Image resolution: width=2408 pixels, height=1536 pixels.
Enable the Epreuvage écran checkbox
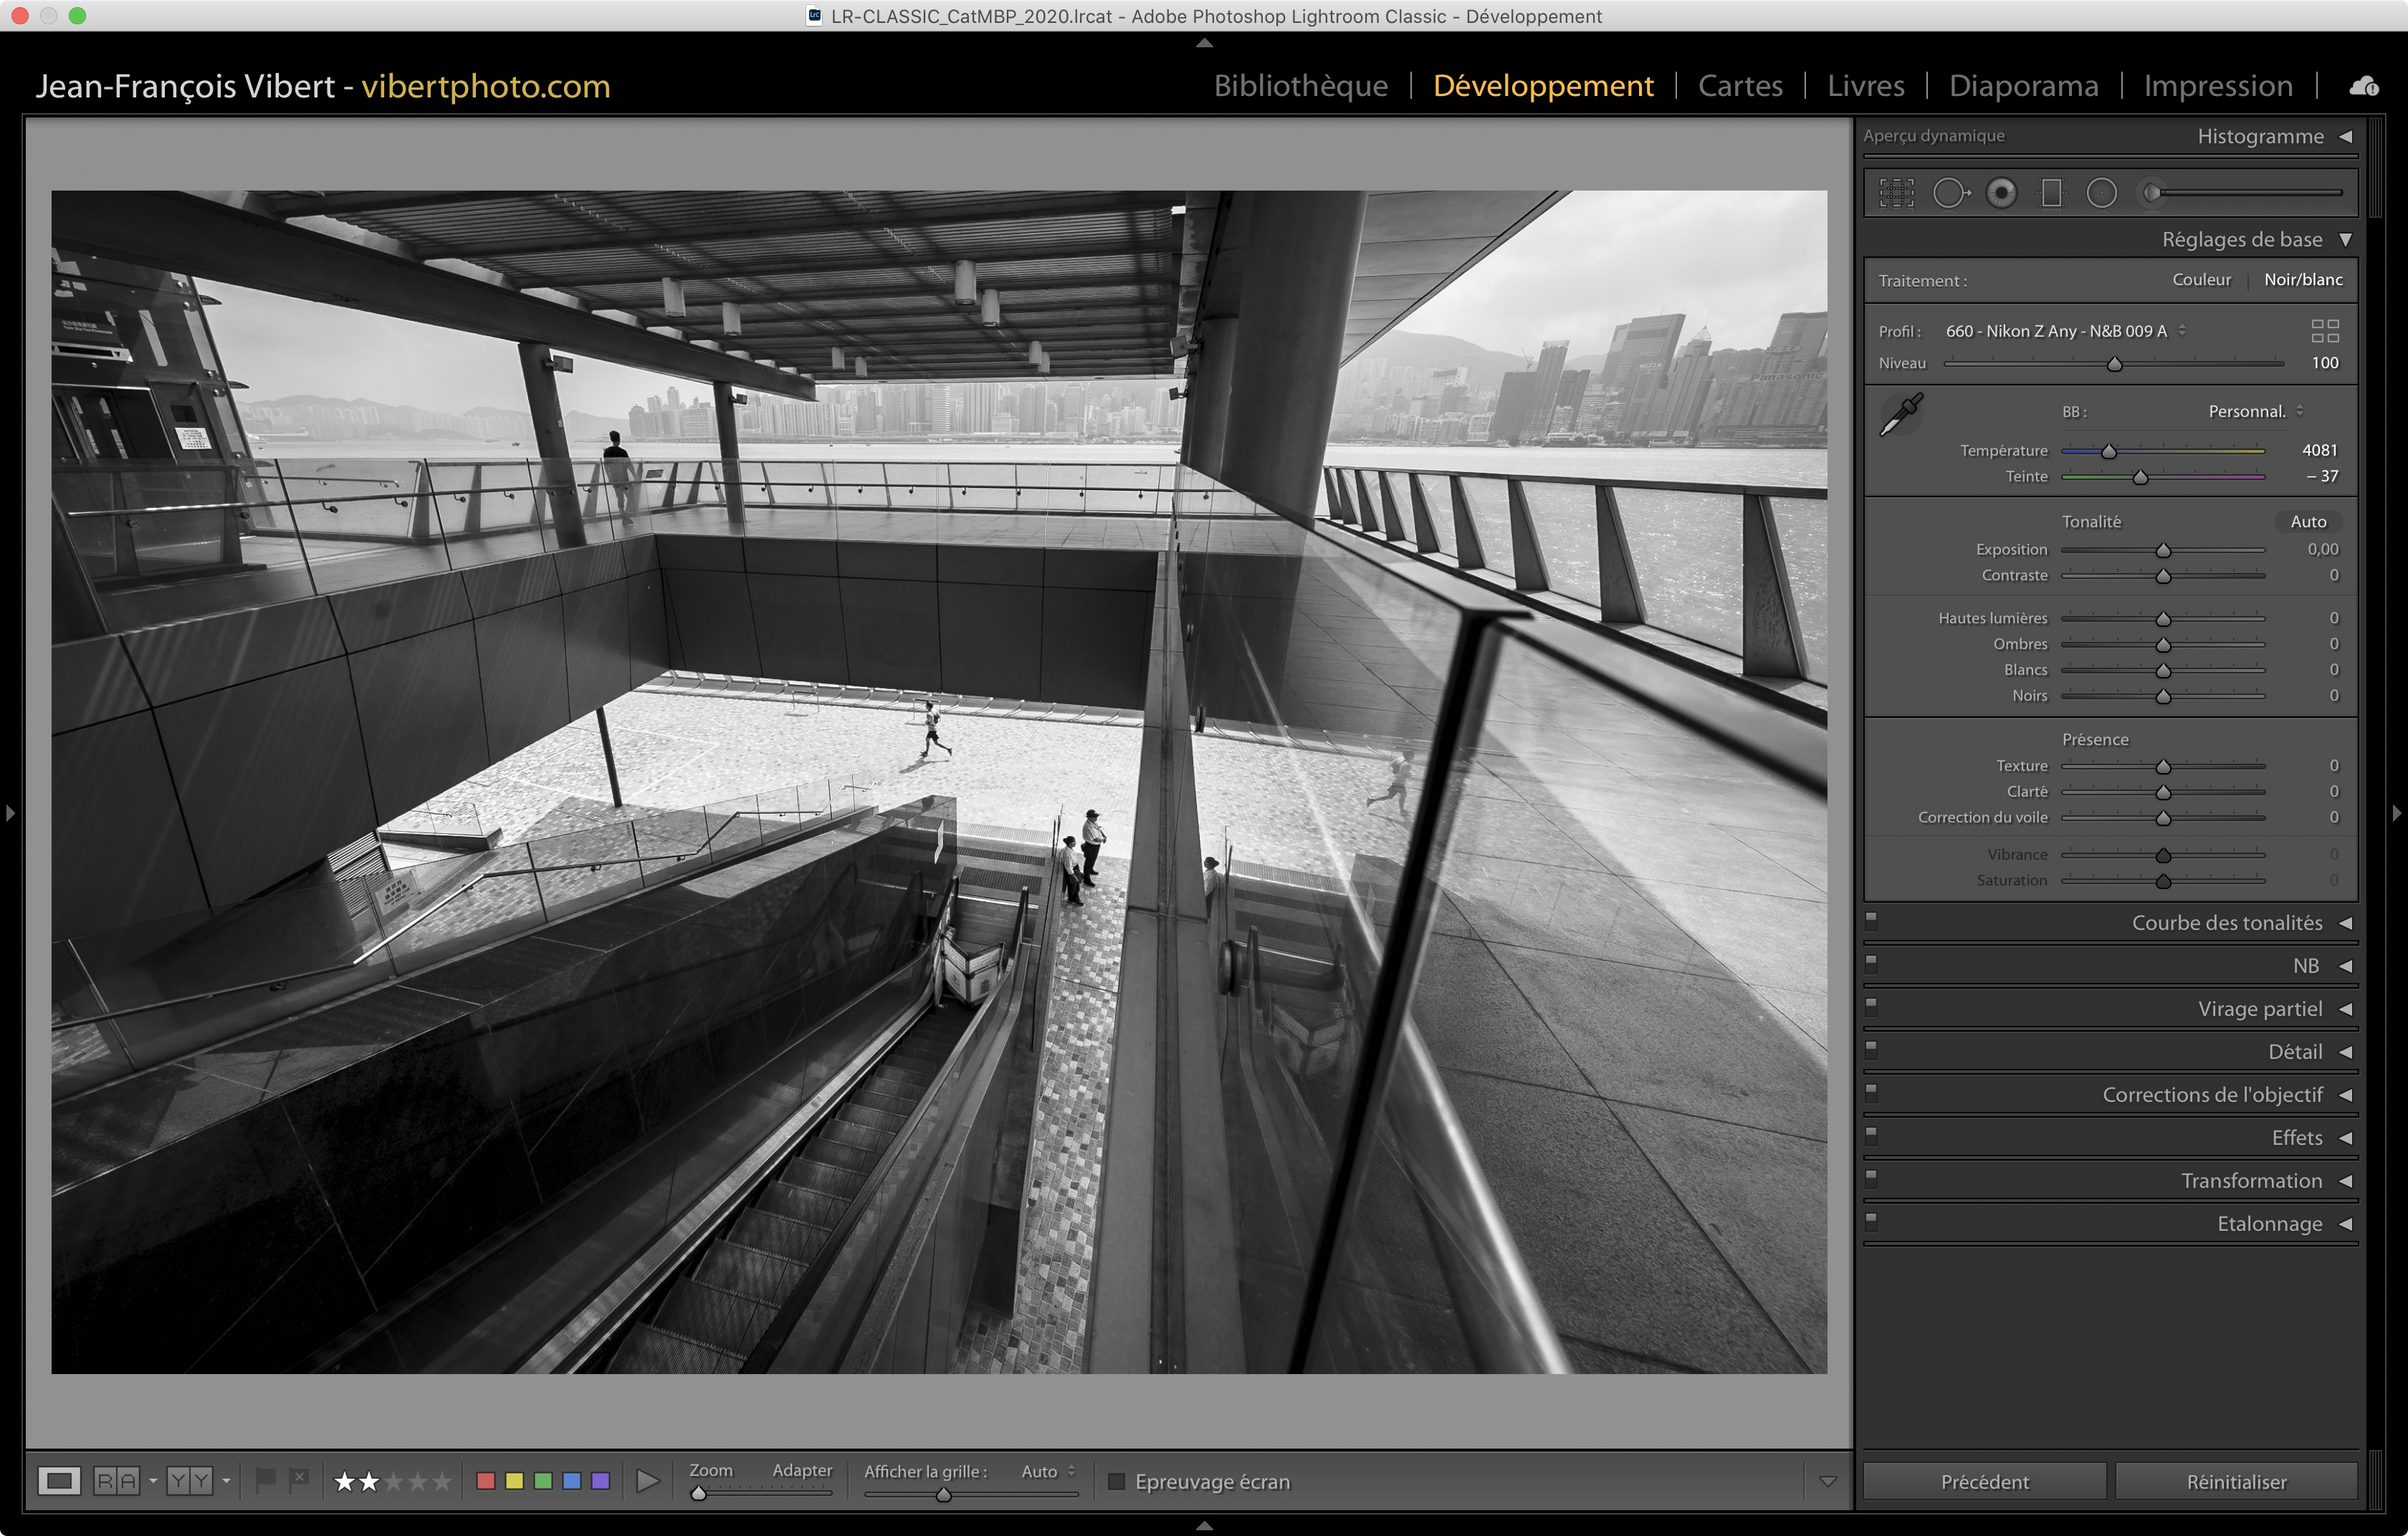click(1117, 1481)
